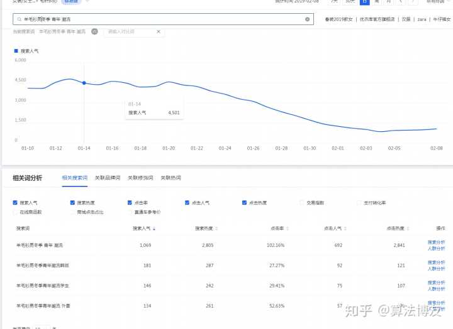
Task: Click the 春装2019新女 suggested keyword link
Action: pyautogui.click(x=338, y=19)
